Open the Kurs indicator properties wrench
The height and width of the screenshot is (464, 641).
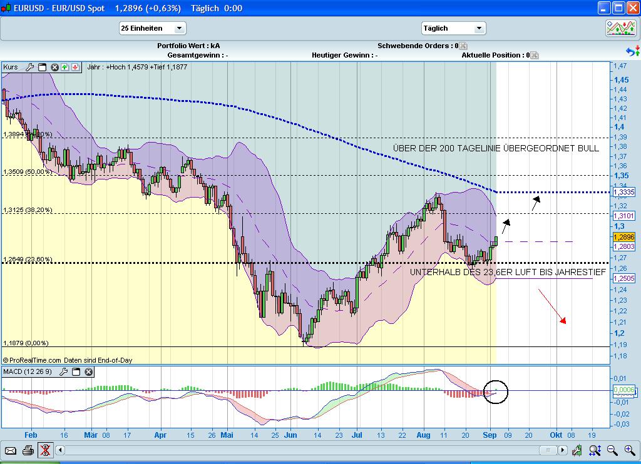coord(30,67)
